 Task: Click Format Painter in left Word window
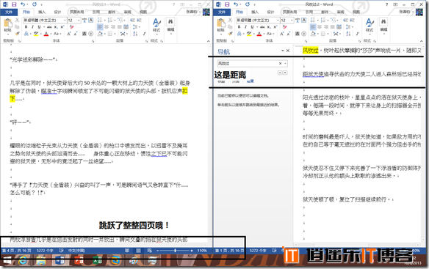[17, 34]
